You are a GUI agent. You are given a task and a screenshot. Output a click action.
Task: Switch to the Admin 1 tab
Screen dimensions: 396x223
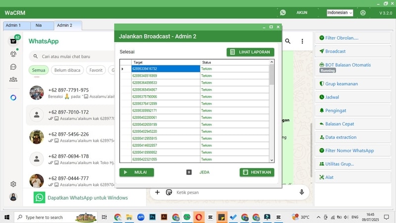17,26
